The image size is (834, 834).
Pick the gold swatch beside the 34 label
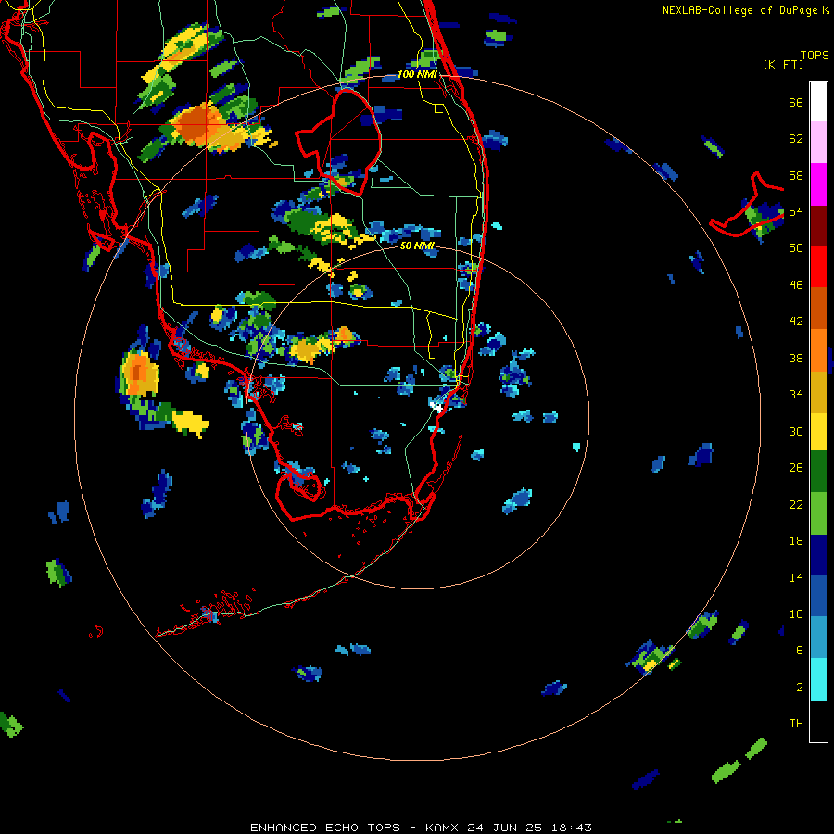818,392
